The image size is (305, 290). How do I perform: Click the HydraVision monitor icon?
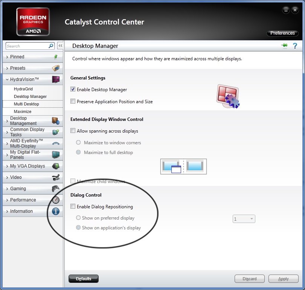(56, 79)
